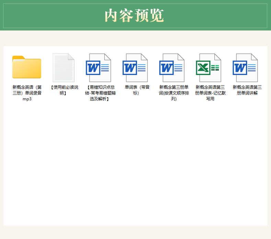
Task: Click the label 新概念英语第三册单词讲解
Action: (247, 90)
